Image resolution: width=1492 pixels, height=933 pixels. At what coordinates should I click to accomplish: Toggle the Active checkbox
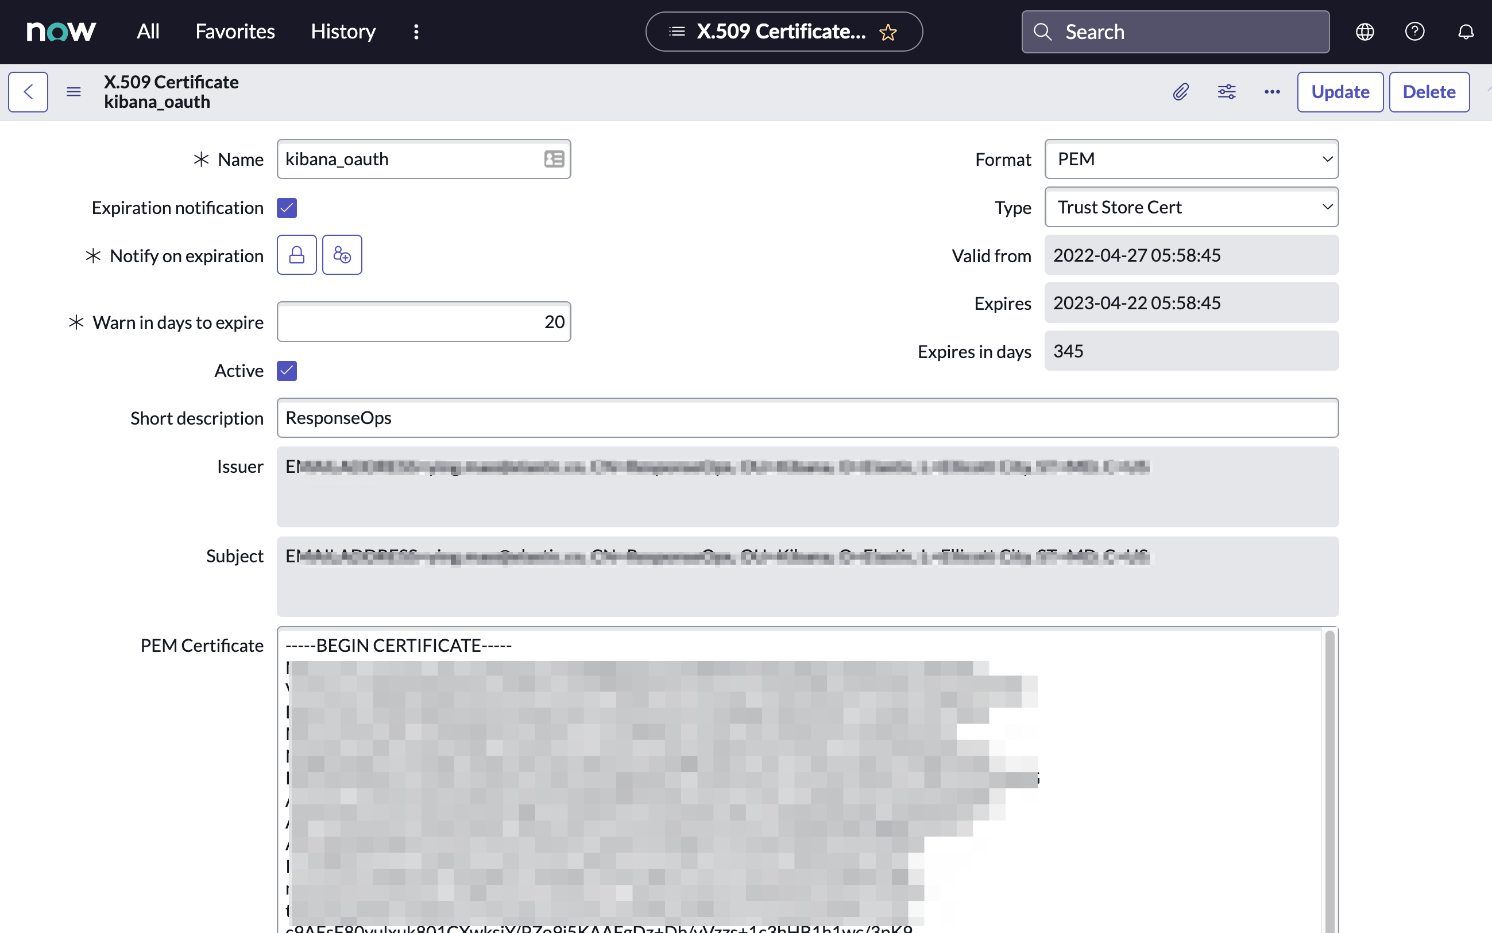tap(287, 370)
